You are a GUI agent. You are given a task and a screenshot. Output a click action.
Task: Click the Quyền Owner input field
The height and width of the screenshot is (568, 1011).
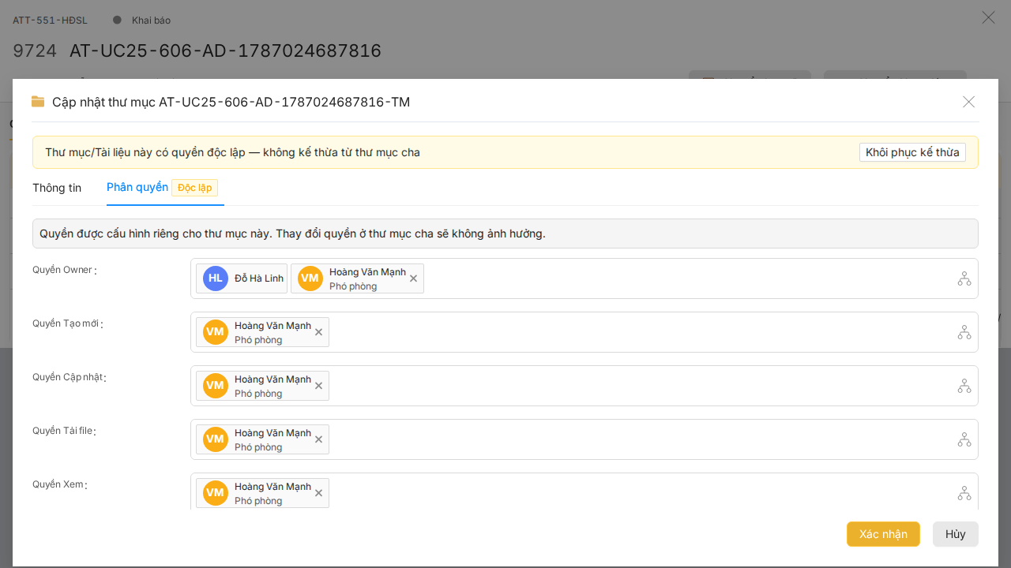[x=584, y=278]
